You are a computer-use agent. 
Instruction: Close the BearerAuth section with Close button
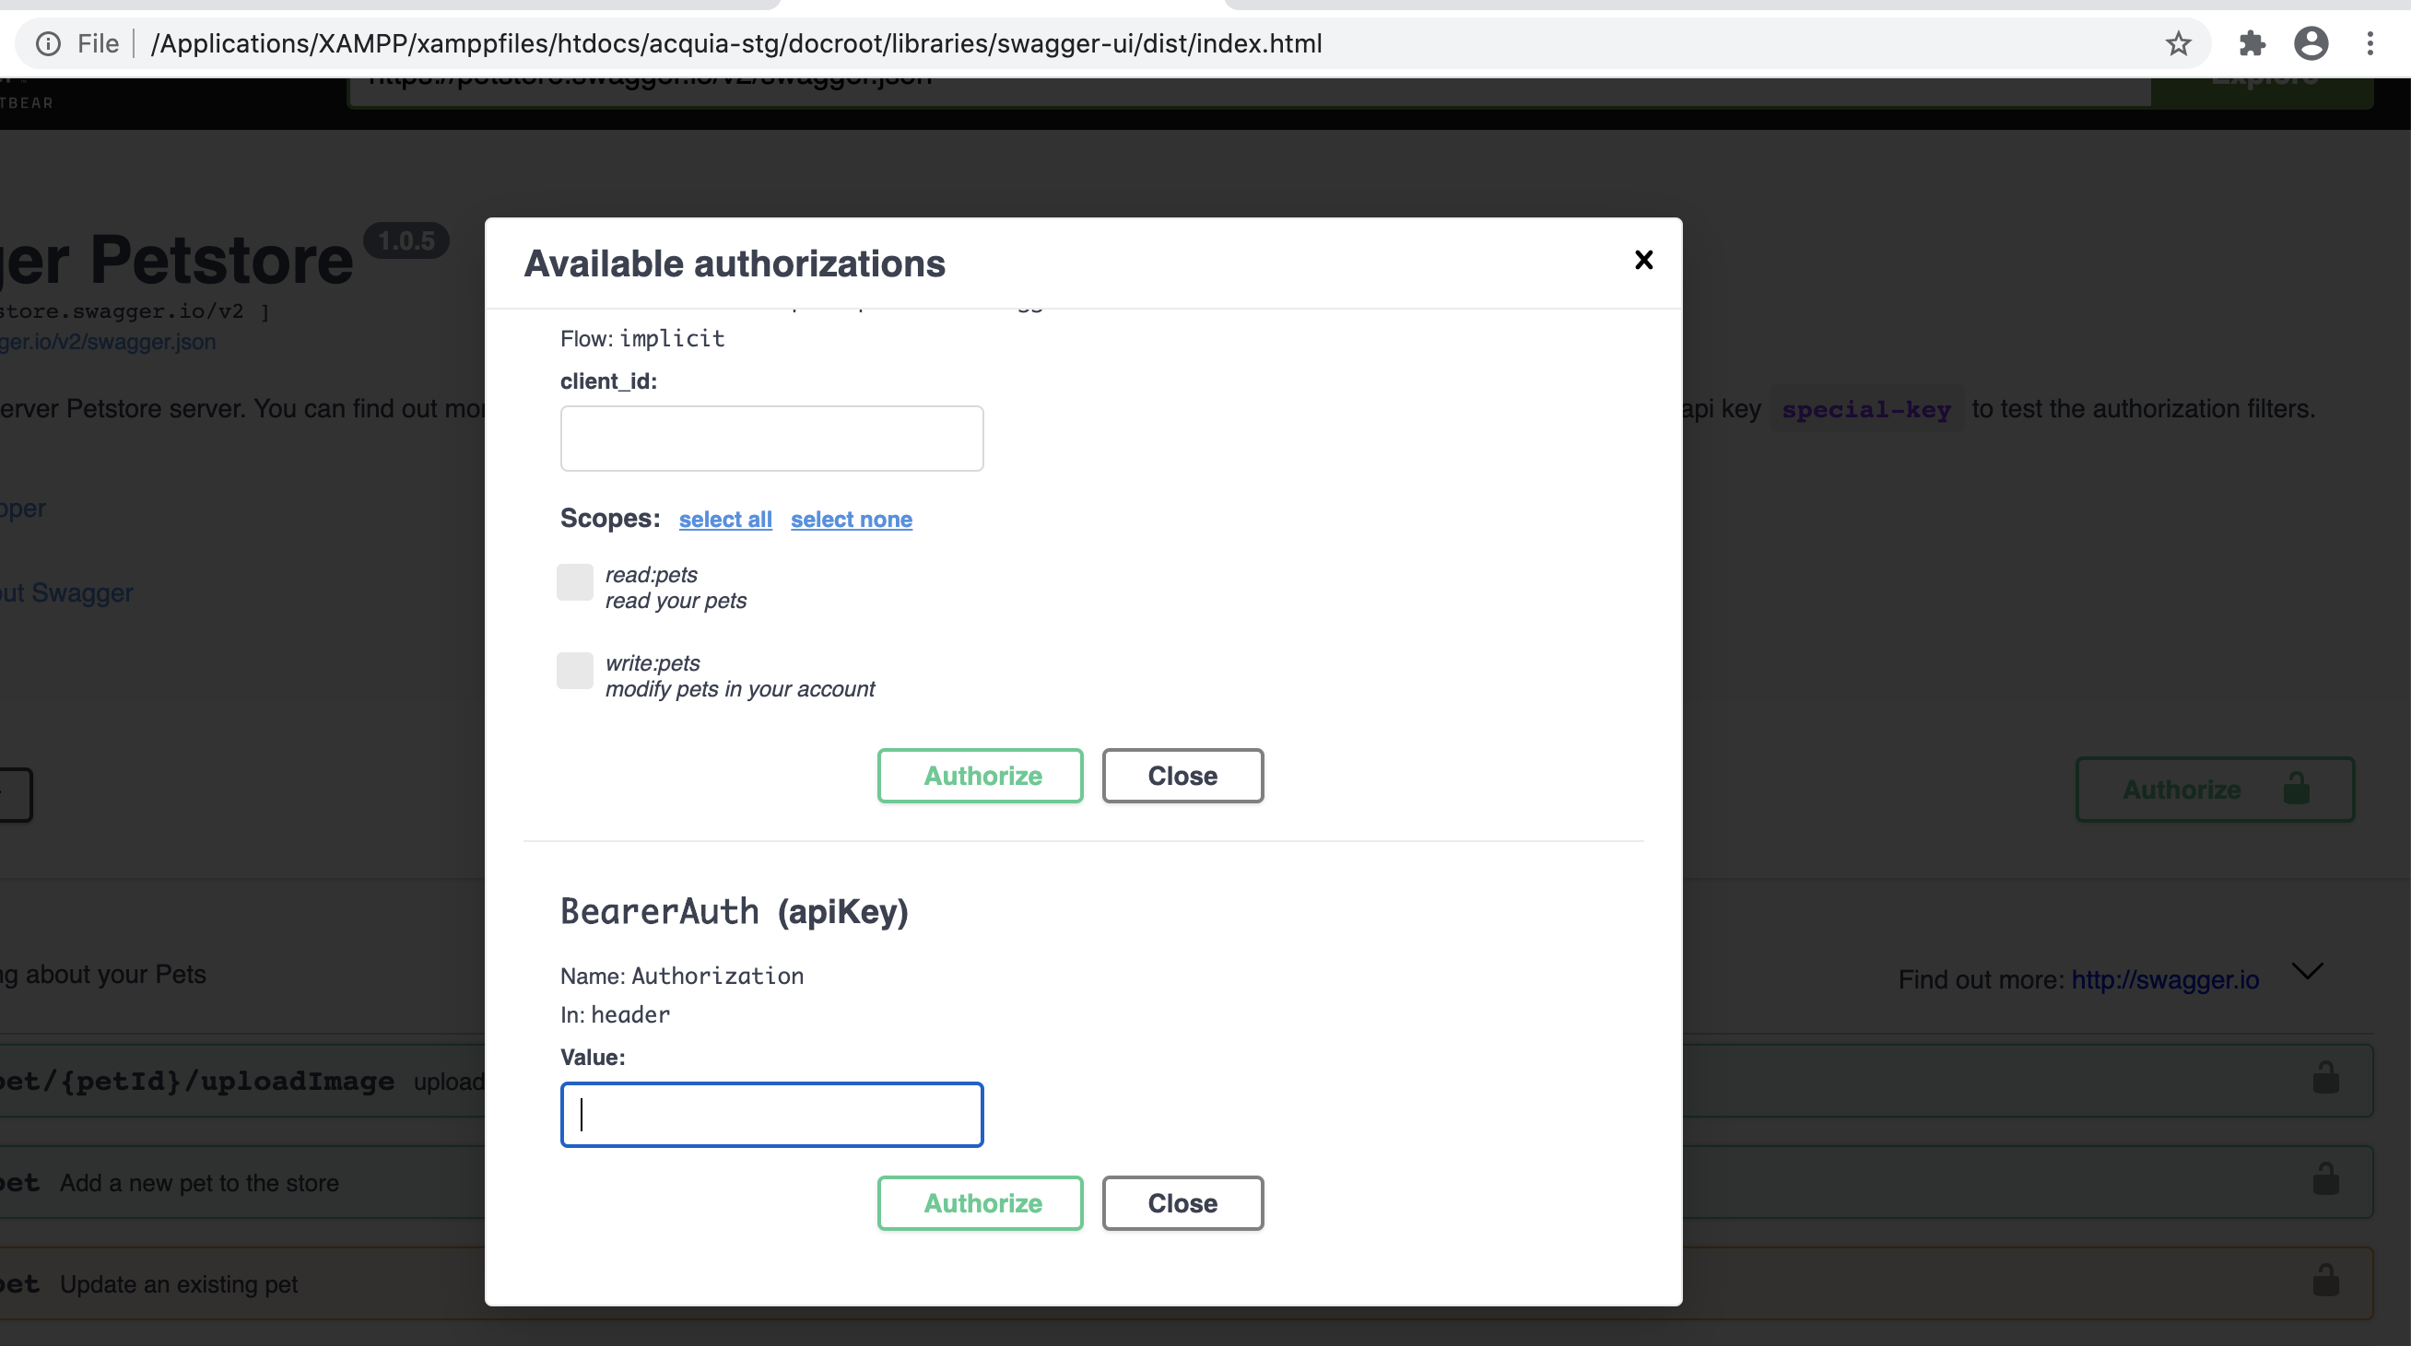[1182, 1203]
